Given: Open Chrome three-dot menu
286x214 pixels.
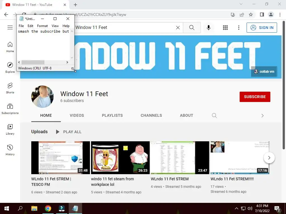Looking at the screenshot, I should coord(280,14).
